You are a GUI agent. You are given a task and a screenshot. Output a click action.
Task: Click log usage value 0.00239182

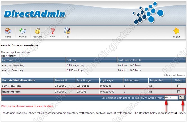click(107, 92)
